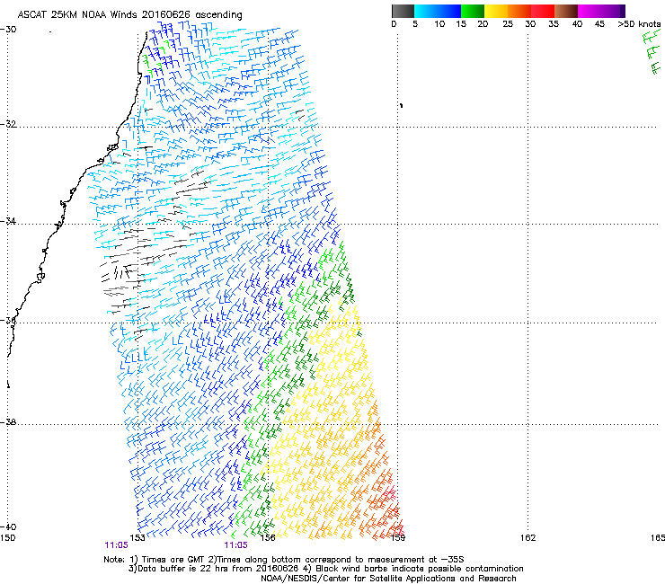Click the longitude label 153

137,538
